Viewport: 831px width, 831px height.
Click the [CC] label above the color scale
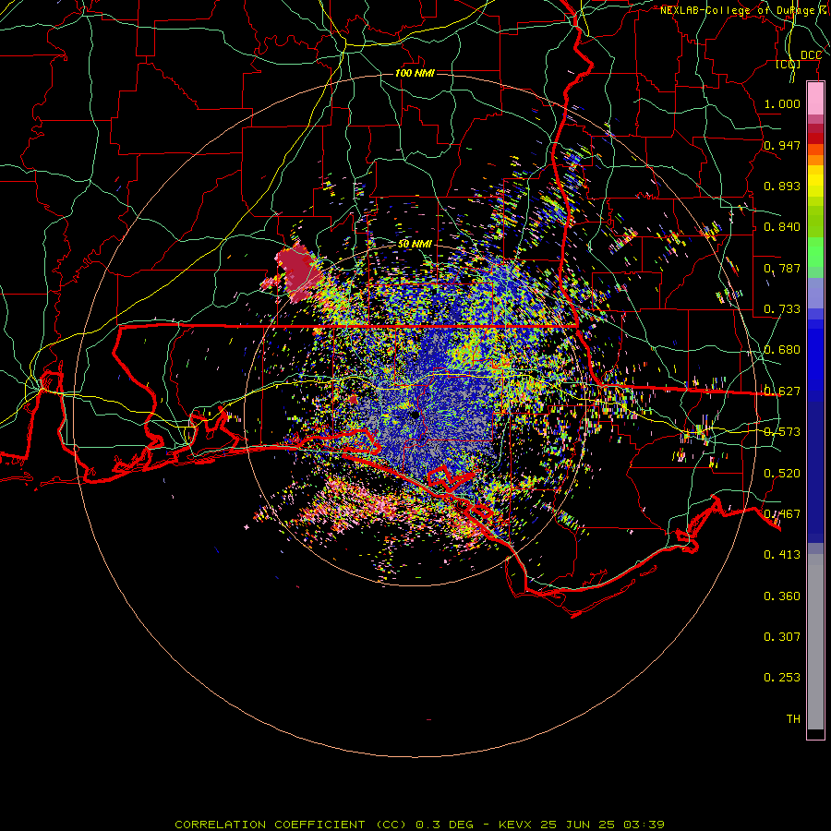coord(789,64)
